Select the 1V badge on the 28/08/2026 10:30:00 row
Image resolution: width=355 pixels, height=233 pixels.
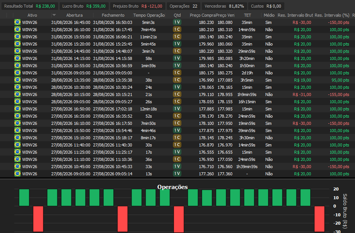177,87
